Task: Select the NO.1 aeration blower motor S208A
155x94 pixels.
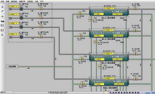Action: (x=21, y=9)
